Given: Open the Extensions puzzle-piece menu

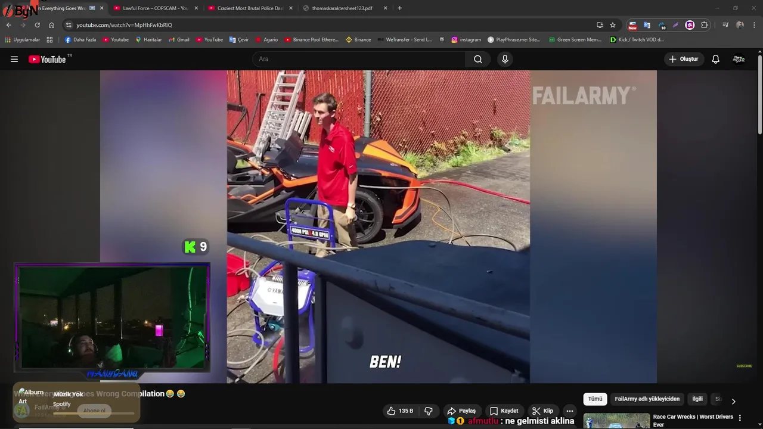Looking at the screenshot, I should click(705, 25).
